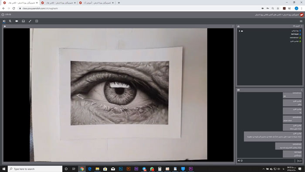Close the third browser tab
This screenshot has height=172, width=305.
coord(112,3)
